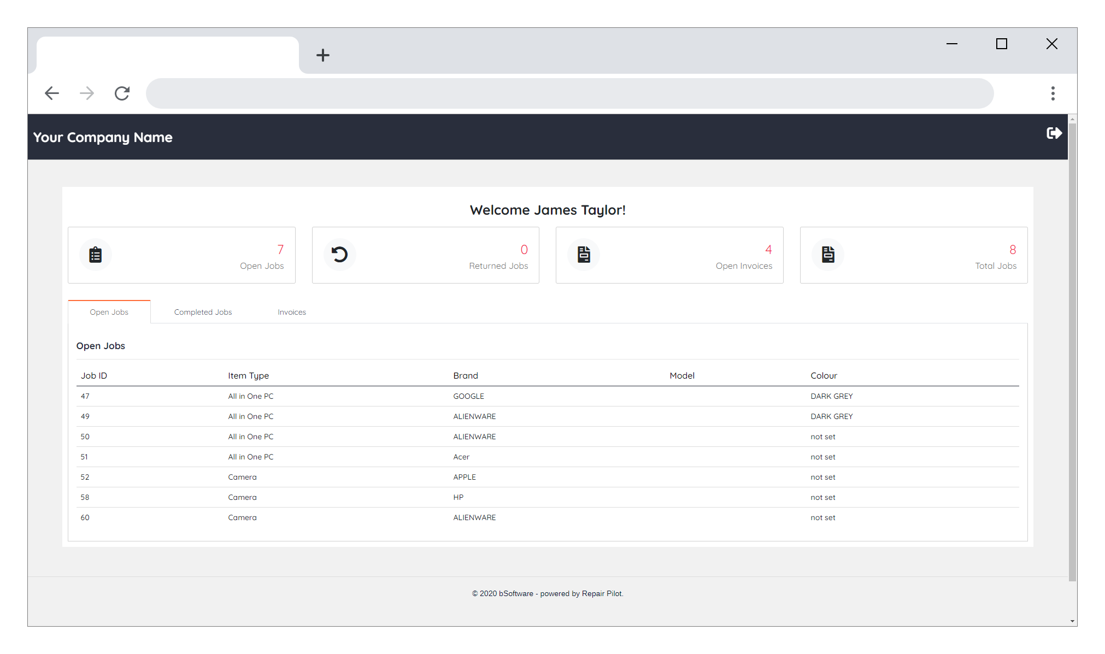Click the logout icon in the header
1105x654 pixels.
tap(1054, 133)
